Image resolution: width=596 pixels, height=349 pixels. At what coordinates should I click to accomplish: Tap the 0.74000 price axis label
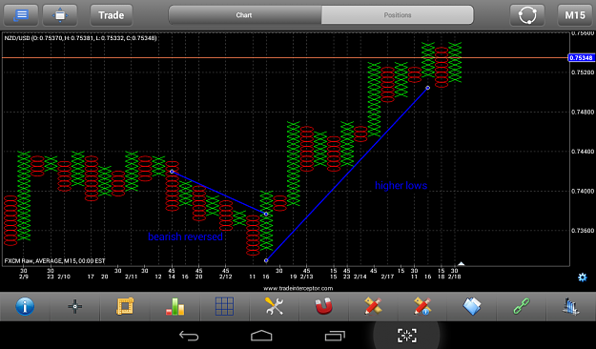point(583,192)
